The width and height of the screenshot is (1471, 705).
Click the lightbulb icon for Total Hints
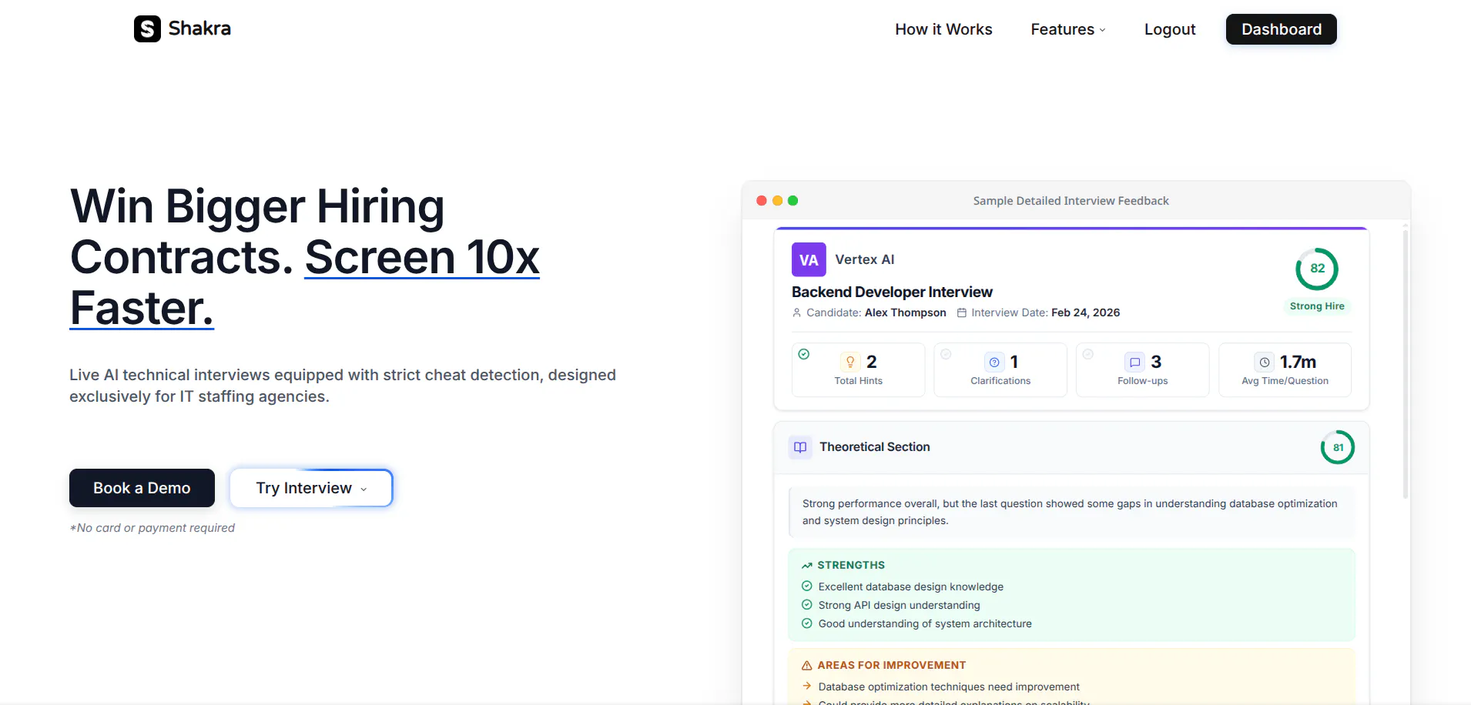pos(850,362)
